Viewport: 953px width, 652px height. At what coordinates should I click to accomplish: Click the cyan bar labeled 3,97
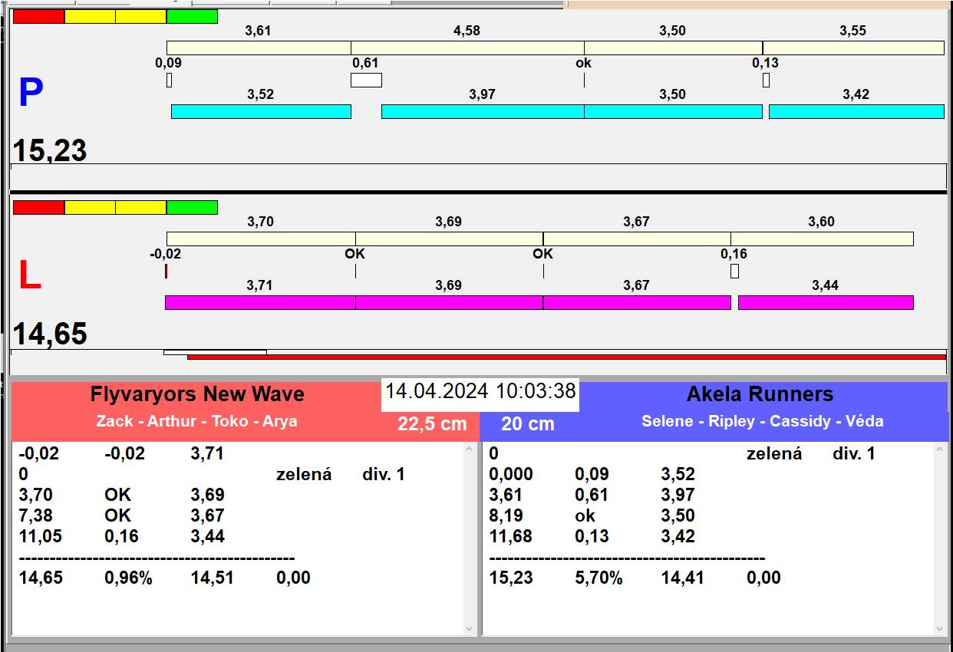(x=482, y=111)
